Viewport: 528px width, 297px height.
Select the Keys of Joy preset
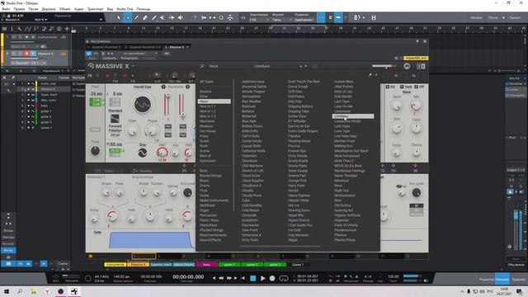pos(343,92)
